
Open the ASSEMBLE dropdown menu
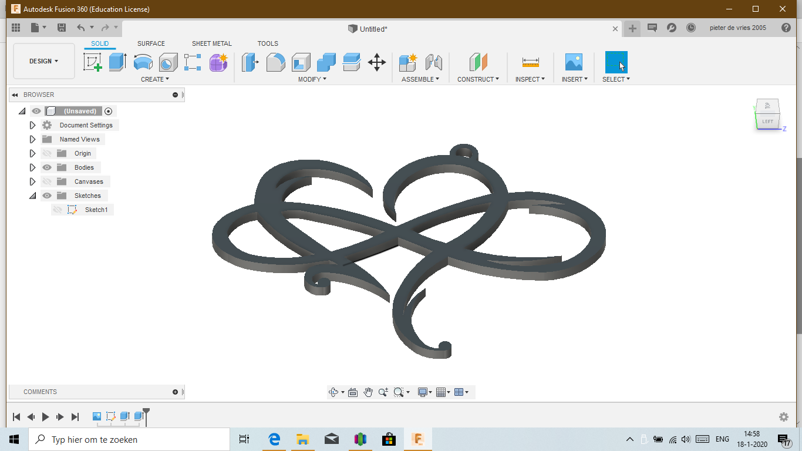click(x=420, y=79)
